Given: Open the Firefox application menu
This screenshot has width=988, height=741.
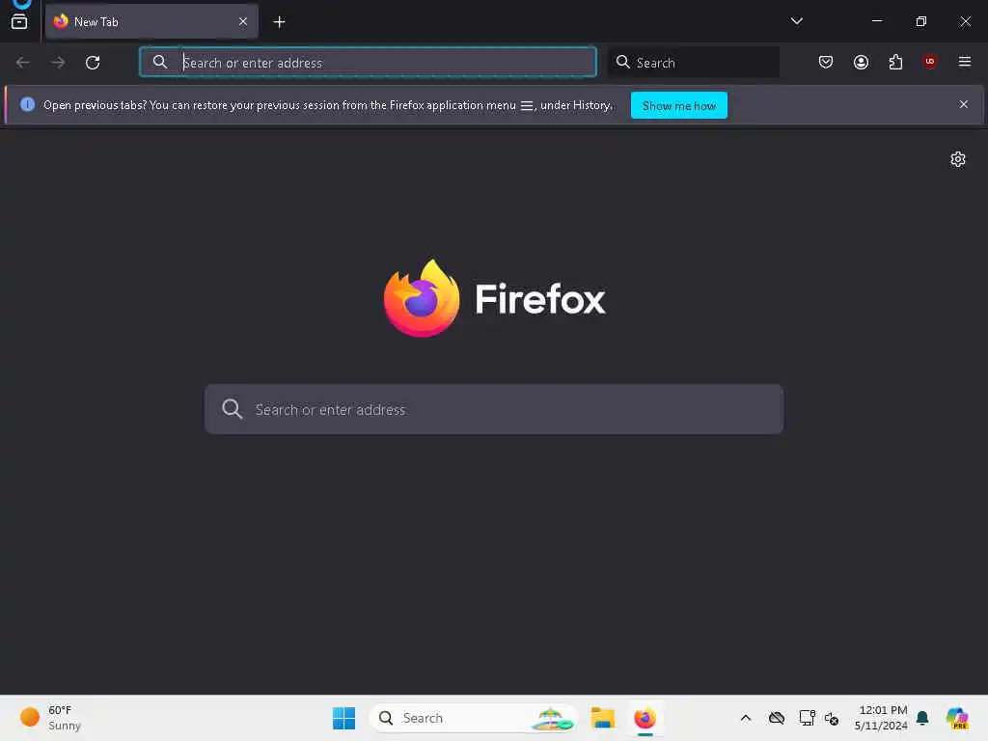Looking at the screenshot, I should point(964,62).
